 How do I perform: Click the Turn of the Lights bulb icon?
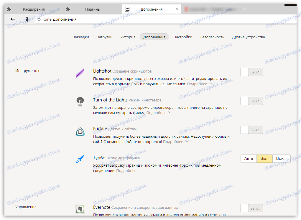[80, 102]
